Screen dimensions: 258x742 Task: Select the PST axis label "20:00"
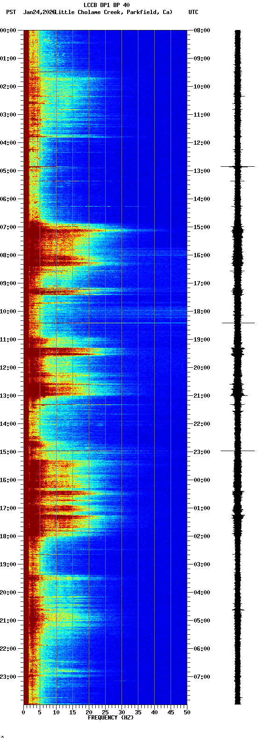coord(8,593)
